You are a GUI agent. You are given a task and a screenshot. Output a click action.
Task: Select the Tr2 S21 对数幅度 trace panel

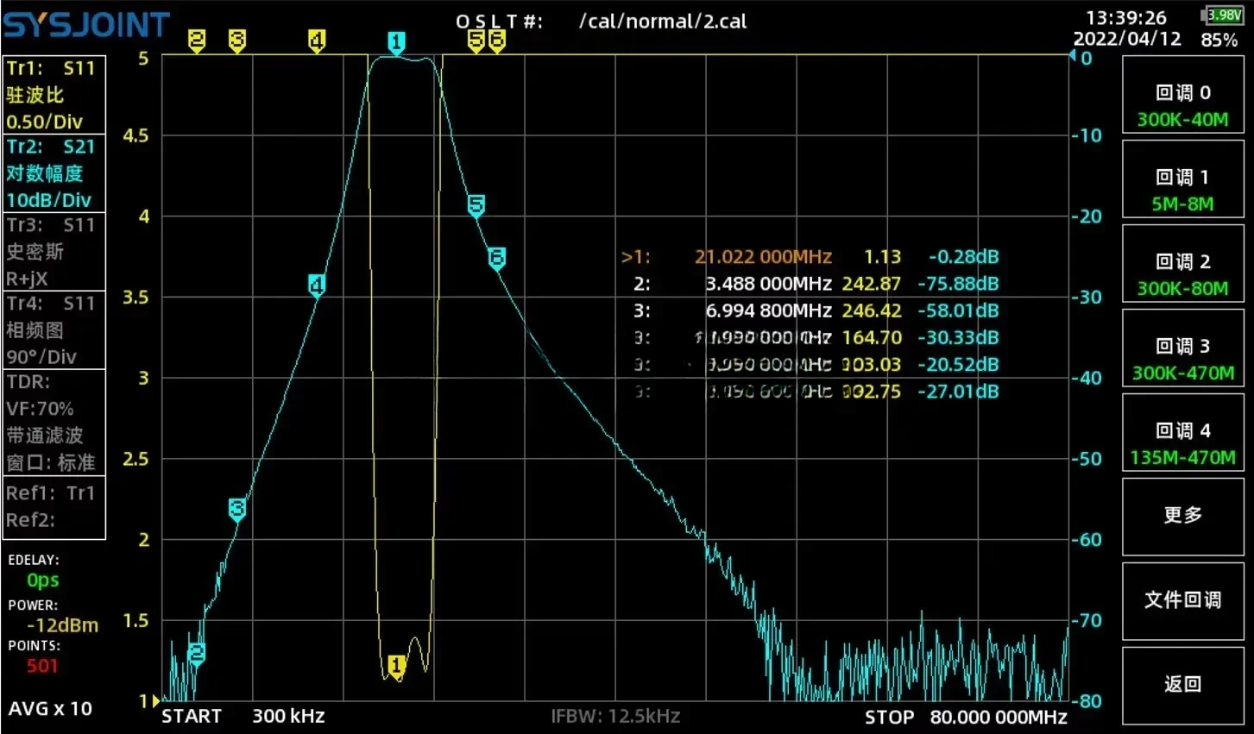pyautogui.click(x=54, y=173)
